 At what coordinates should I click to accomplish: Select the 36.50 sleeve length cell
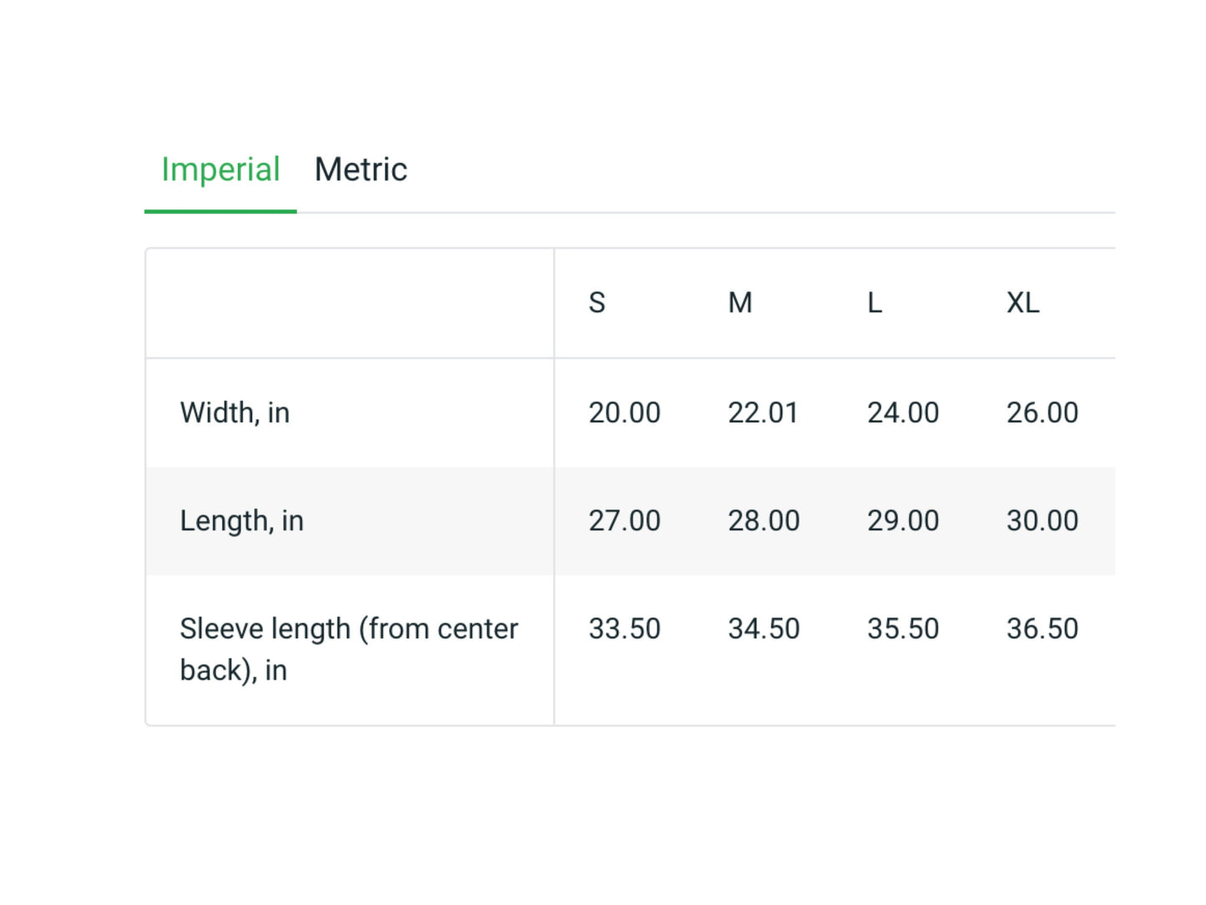(x=1042, y=629)
